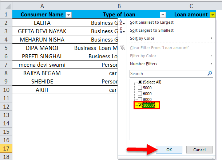This screenshot has width=222, height=160.
Task: Click the Type of Loan header cell
Action: (x=119, y=15)
